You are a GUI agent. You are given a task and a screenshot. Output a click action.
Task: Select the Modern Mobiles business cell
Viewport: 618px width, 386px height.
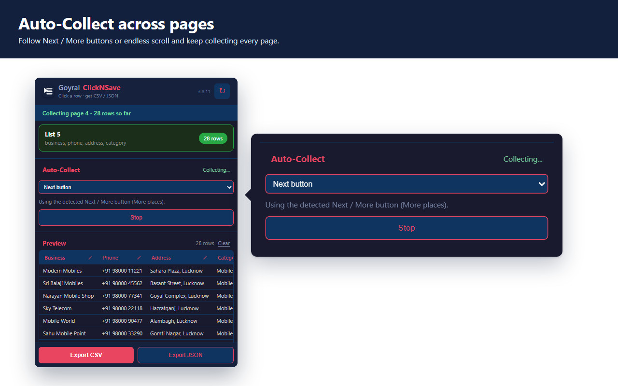point(62,271)
